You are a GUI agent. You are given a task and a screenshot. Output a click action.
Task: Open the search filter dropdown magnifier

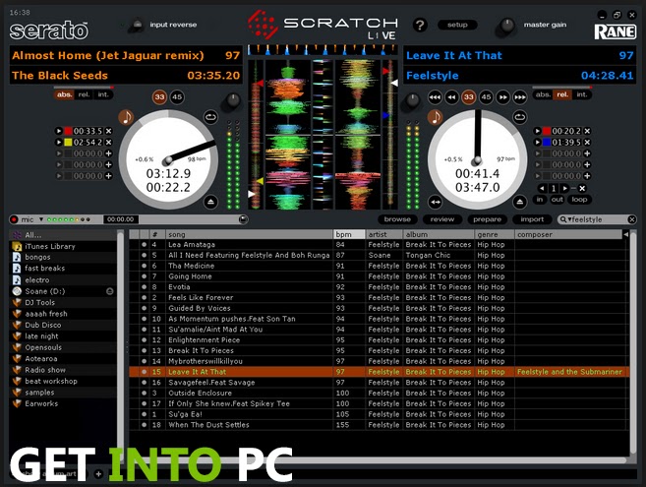[564, 219]
